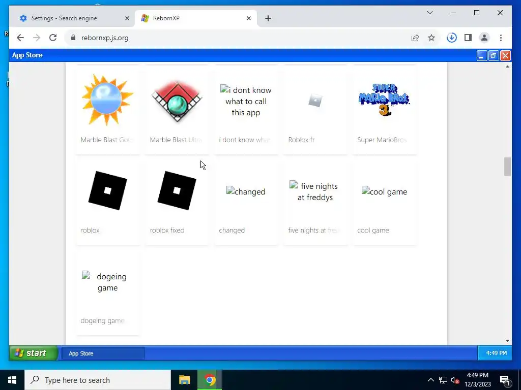Open the roblox black square icon
Viewport: 521px width, 390px height.
(108, 191)
